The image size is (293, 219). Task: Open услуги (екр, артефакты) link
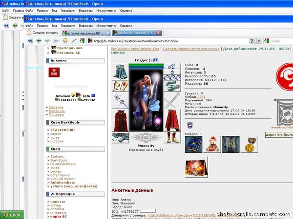pyautogui.click(x=74, y=186)
